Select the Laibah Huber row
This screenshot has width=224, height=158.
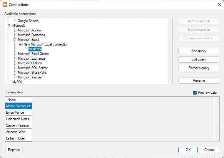19,138
